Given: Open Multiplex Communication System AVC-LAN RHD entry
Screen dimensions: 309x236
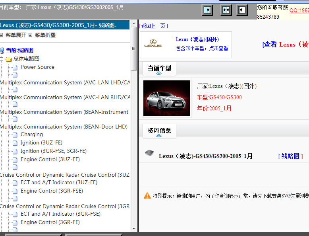Looking at the screenshot, I should pos(65,97).
